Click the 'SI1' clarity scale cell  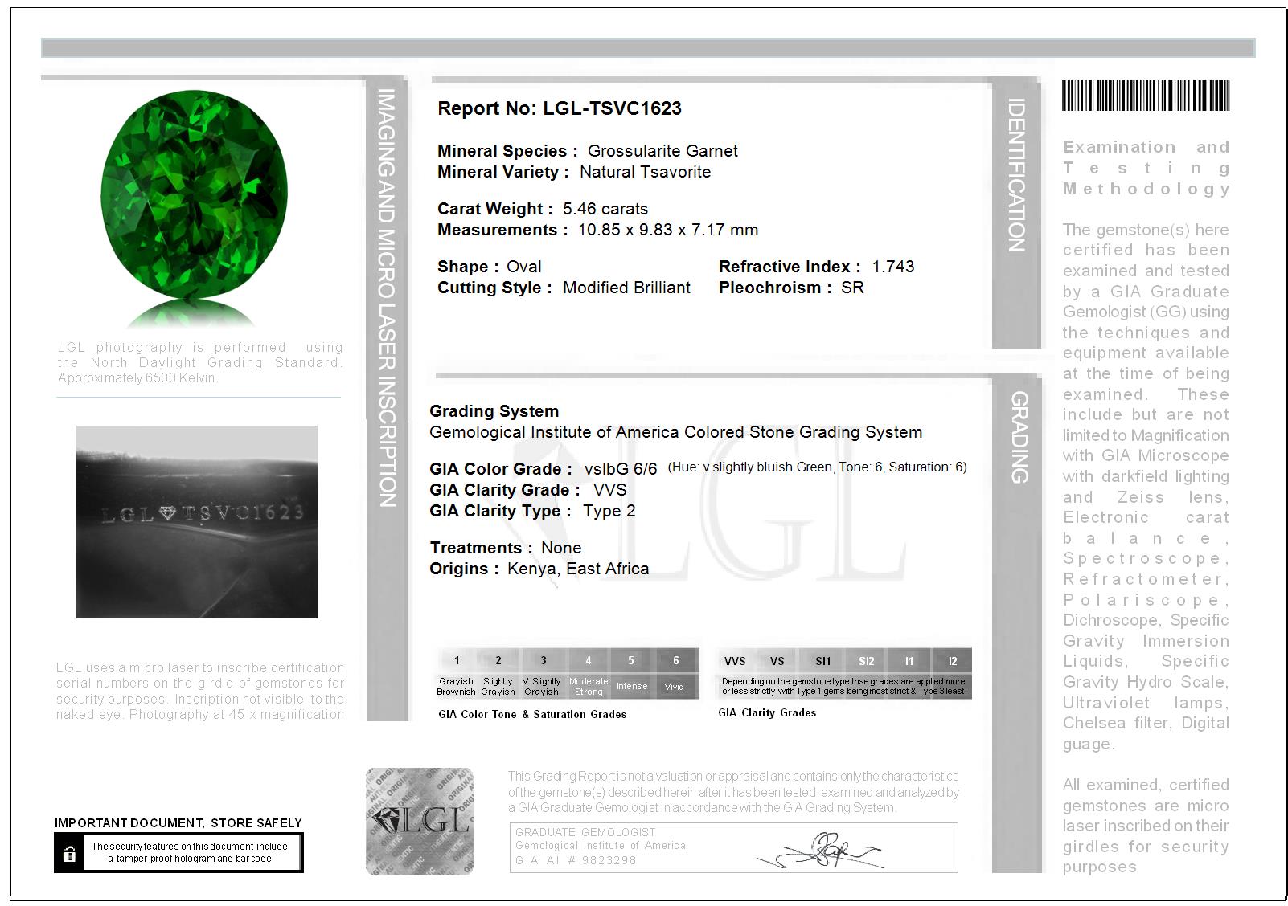point(822,661)
